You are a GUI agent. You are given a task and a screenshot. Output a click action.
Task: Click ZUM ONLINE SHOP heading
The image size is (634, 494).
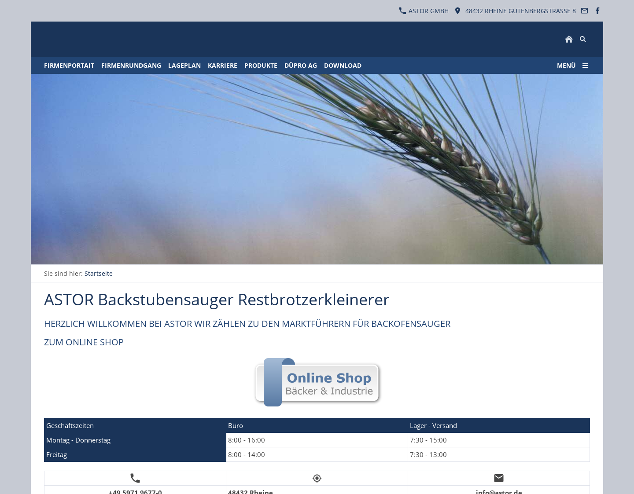point(84,342)
